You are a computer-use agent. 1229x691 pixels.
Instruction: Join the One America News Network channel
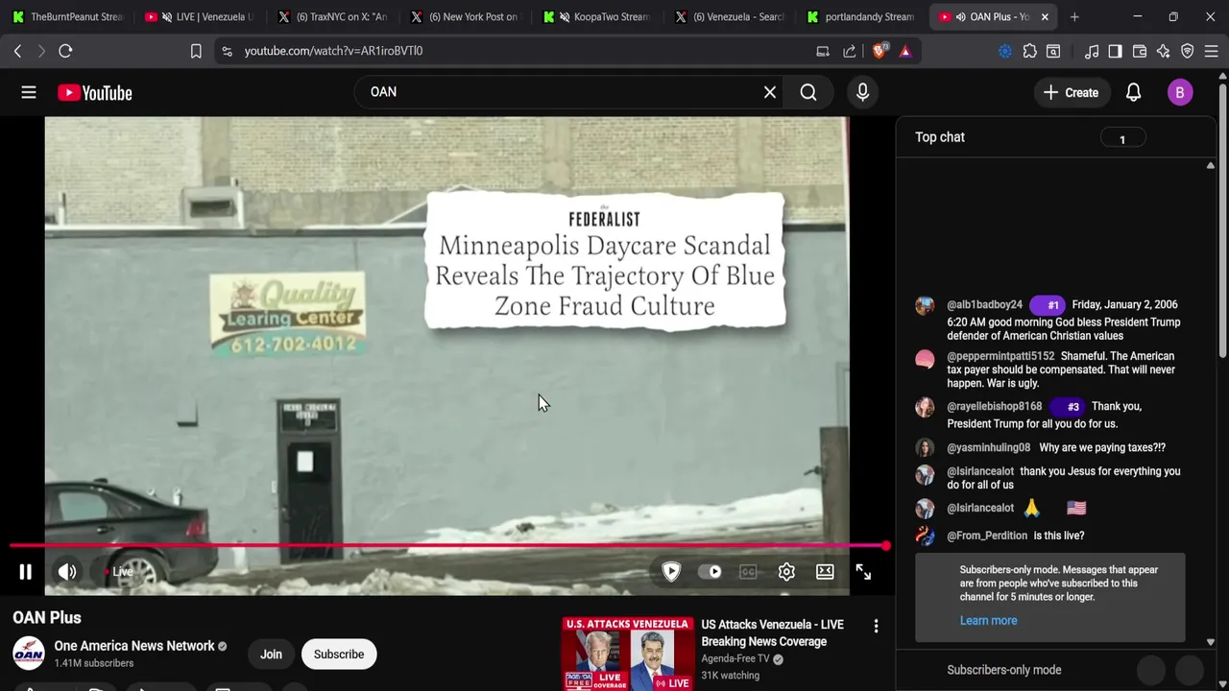click(271, 655)
